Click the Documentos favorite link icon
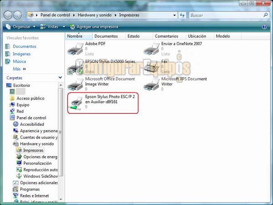Screen dimensions: 273x205 point(8,46)
